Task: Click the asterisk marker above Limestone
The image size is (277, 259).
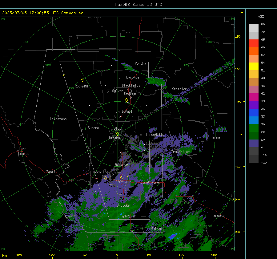Action: click(x=58, y=116)
